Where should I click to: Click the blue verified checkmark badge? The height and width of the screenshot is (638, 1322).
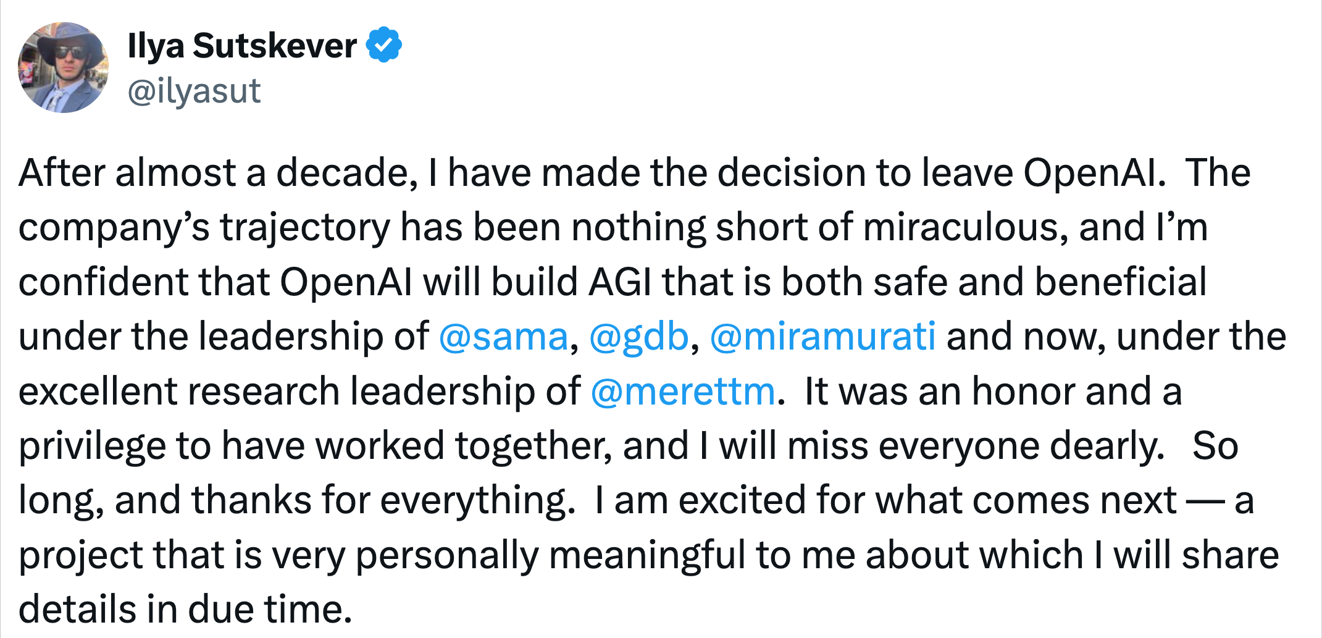(383, 45)
